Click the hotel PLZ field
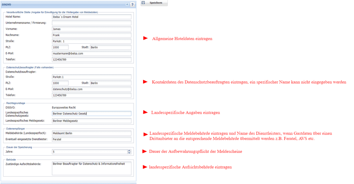This screenshot has height=184, width=354. (x=60, y=47)
